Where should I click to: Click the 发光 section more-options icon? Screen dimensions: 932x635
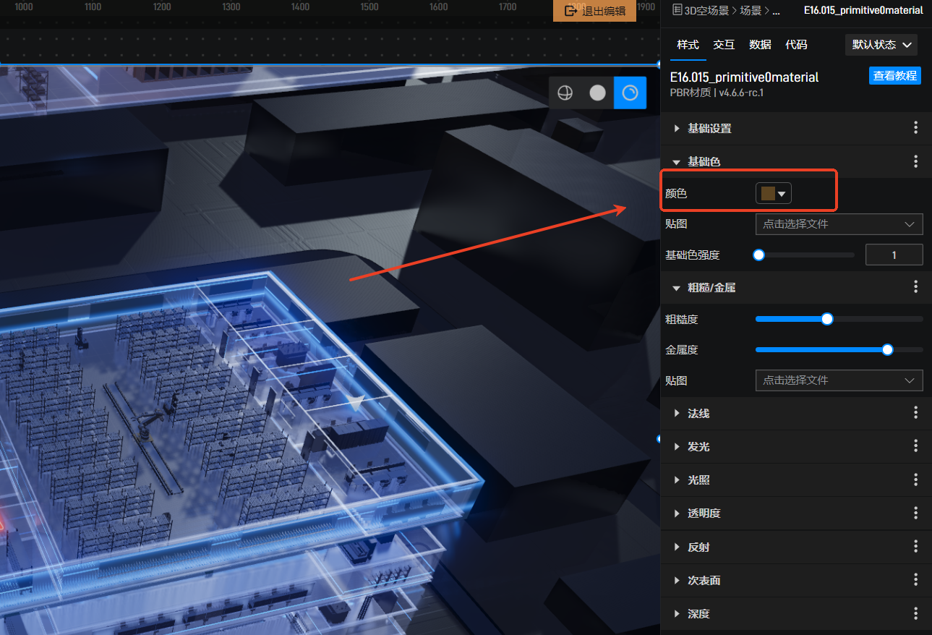[x=915, y=446]
